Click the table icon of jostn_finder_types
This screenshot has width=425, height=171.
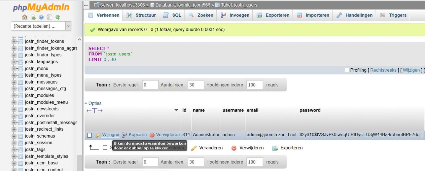tap(20, 55)
